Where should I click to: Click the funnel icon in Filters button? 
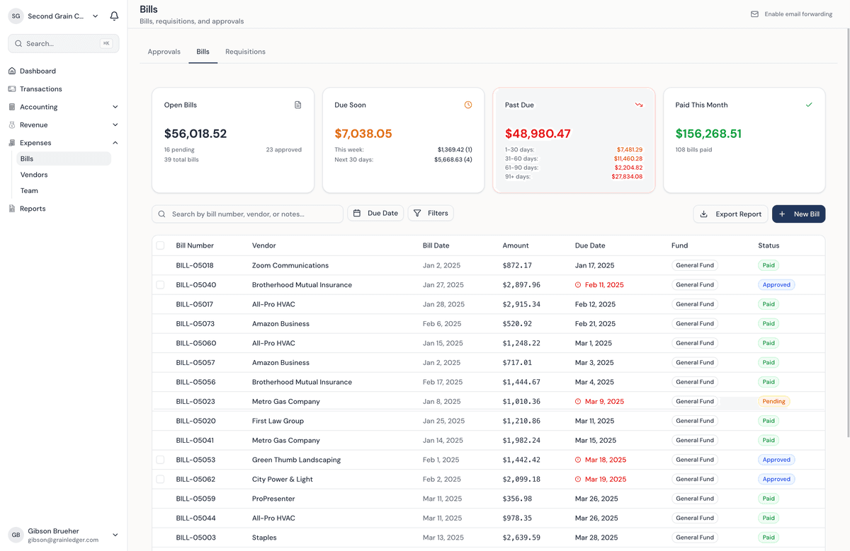pyautogui.click(x=417, y=213)
